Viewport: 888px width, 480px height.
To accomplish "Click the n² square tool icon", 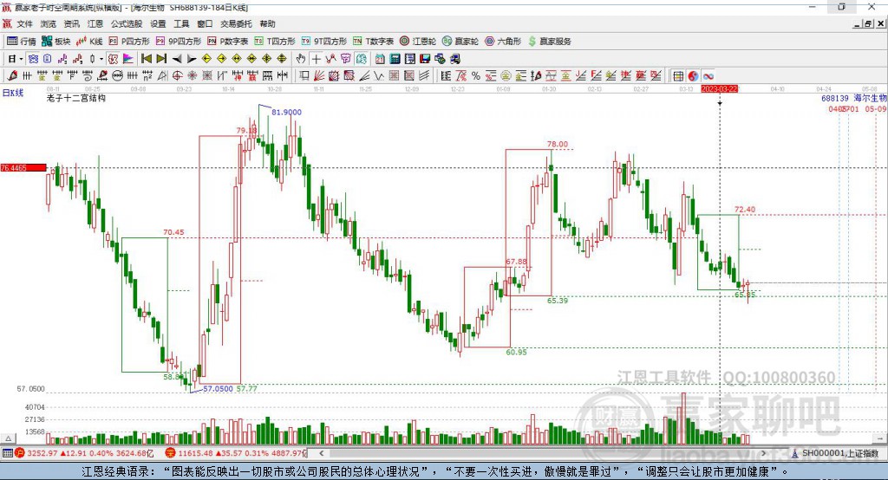I will (x=147, y=76).
